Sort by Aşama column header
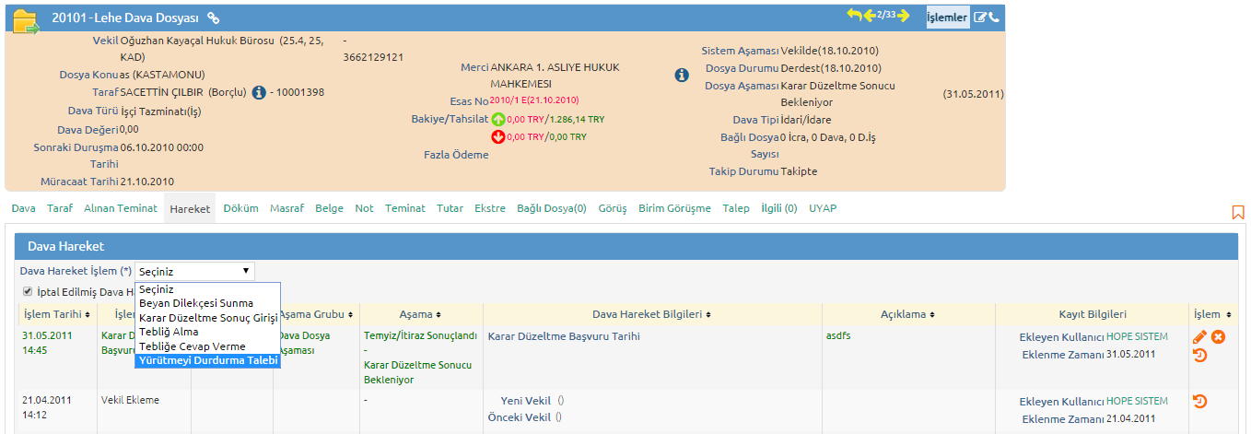1251x434 pixels. pos(421,314)
